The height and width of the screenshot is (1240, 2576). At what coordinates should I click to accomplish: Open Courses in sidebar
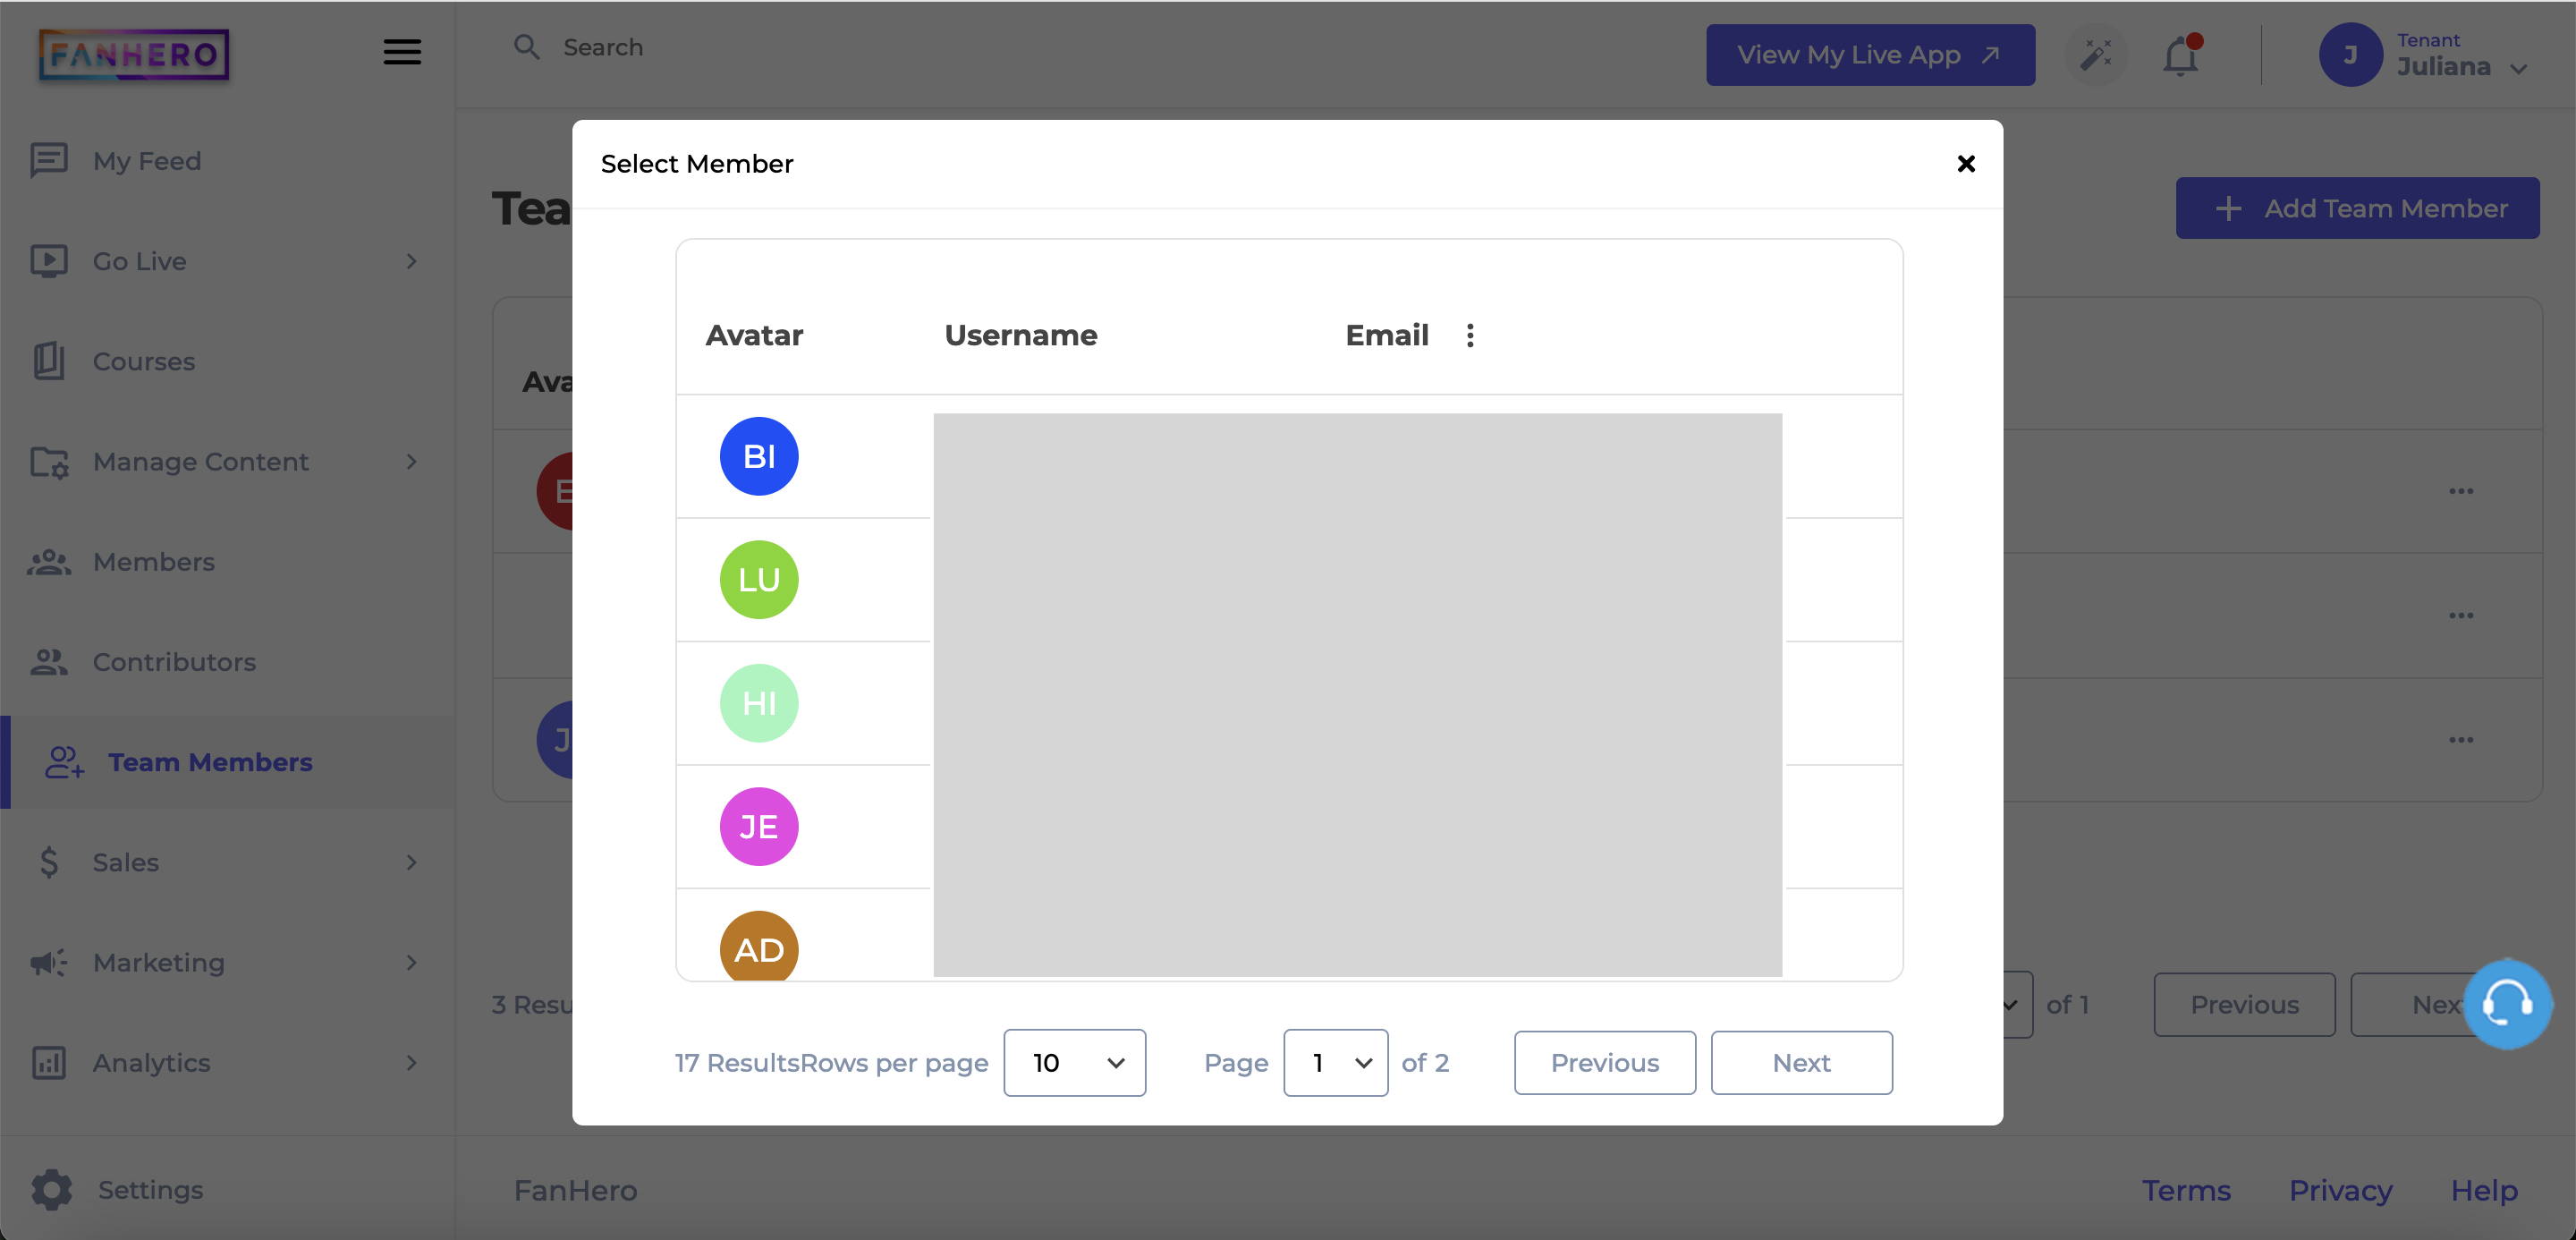pyautogui.click(x=143, y=361)
